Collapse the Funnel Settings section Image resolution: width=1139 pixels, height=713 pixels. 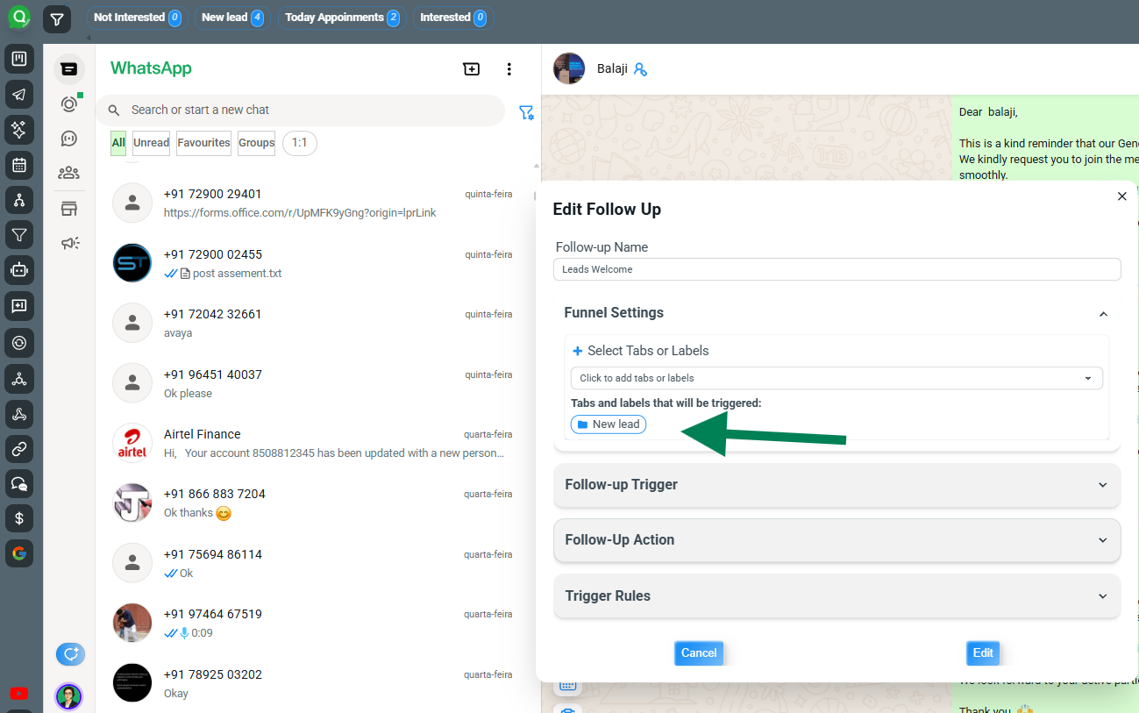[x=1103, y=313]
